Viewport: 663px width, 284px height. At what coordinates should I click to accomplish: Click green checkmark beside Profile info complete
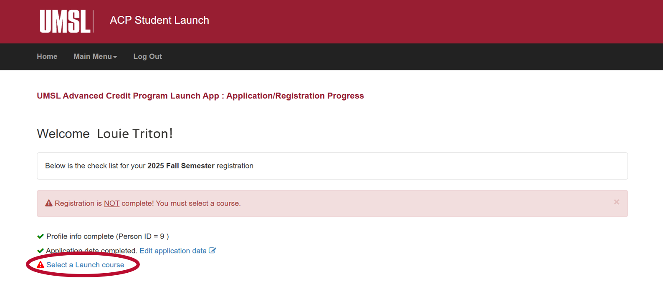click(40, 236)
